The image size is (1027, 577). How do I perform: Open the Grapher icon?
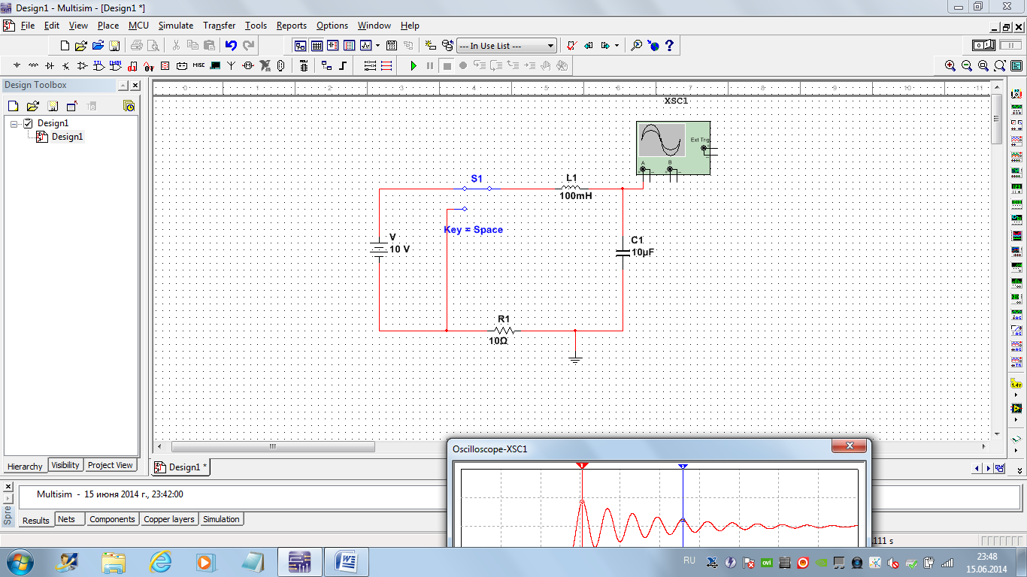(x=366, y=46)
